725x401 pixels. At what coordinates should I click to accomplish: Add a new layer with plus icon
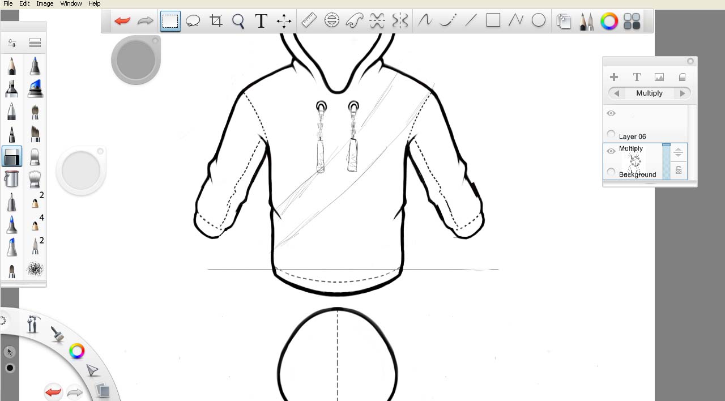pos(613,77)
